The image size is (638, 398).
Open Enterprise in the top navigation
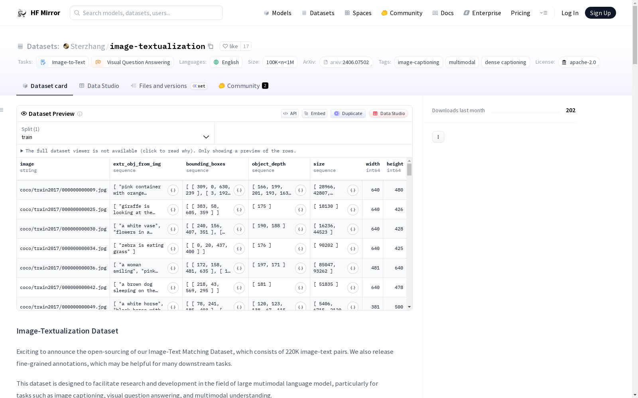click(x=482, y=13)
